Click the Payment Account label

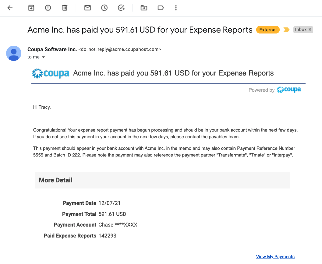75,225
